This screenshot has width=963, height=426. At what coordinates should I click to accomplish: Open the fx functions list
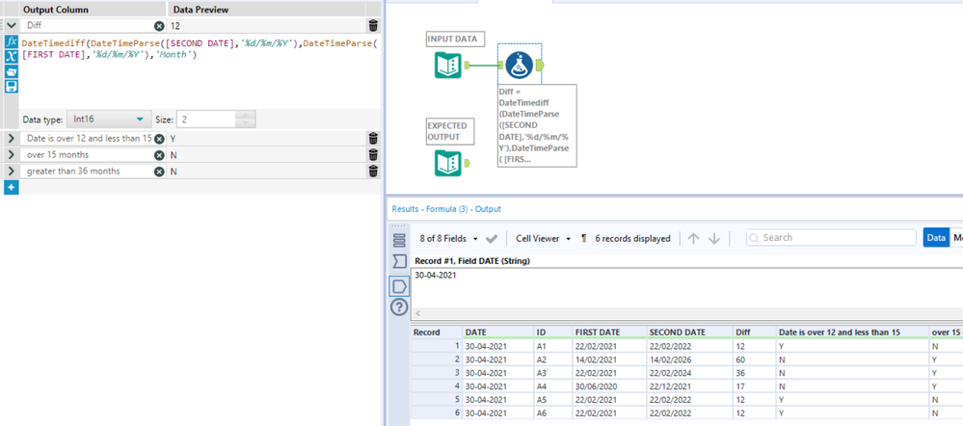click(x=12, y=43)
